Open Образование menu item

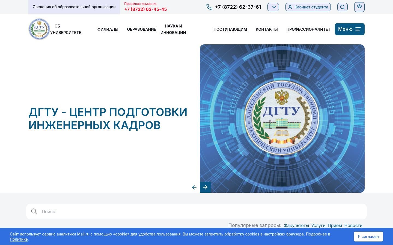coord(141,29)
